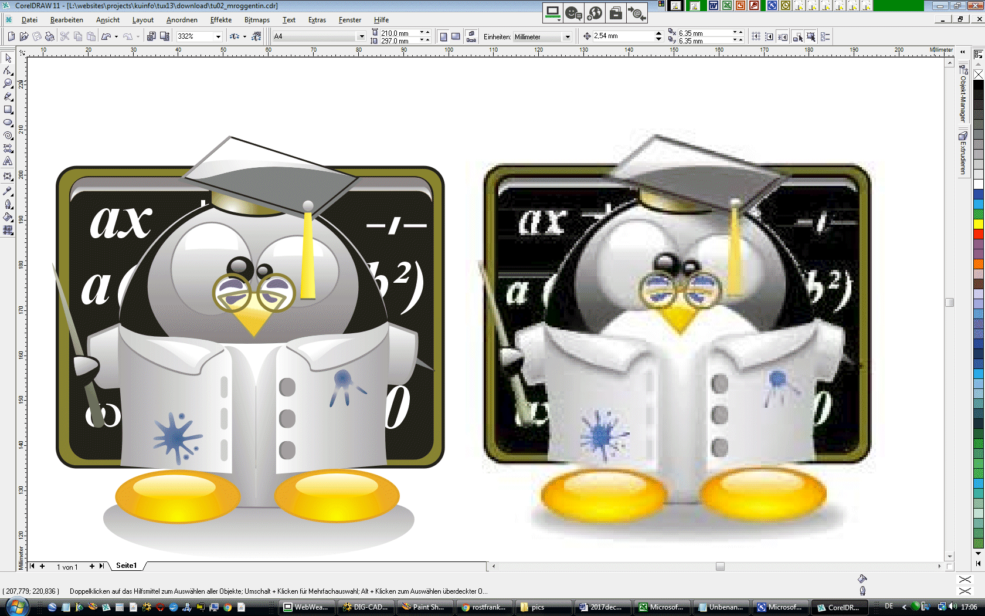Open the Options icon in property bar
This screenshot has width=985, height=616.
coord(825,36)
